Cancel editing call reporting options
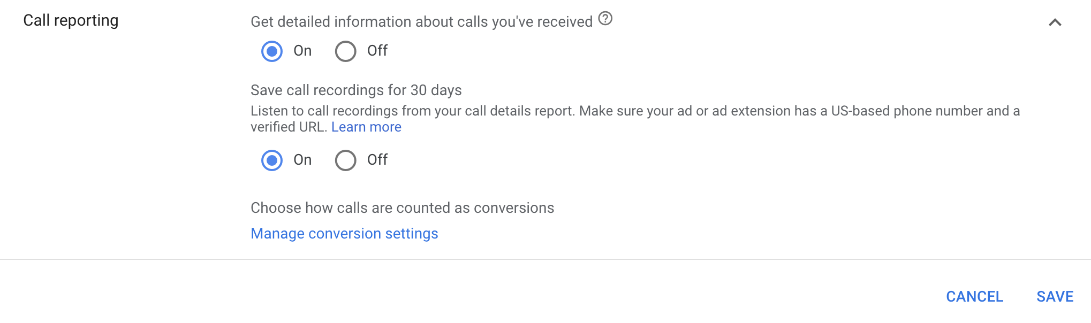 974,296
